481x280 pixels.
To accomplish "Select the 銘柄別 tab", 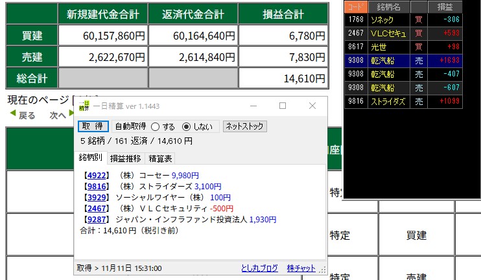I will (90, 158).
